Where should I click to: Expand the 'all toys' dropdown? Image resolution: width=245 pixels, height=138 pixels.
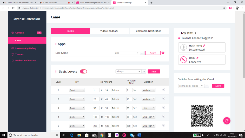(x=128, y=71)
